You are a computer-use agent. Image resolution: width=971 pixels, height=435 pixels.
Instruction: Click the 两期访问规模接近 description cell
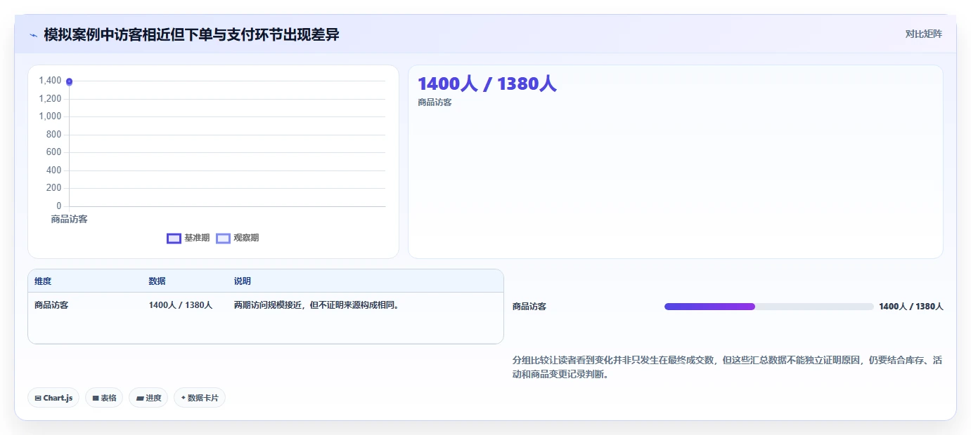tap(317, 305)
